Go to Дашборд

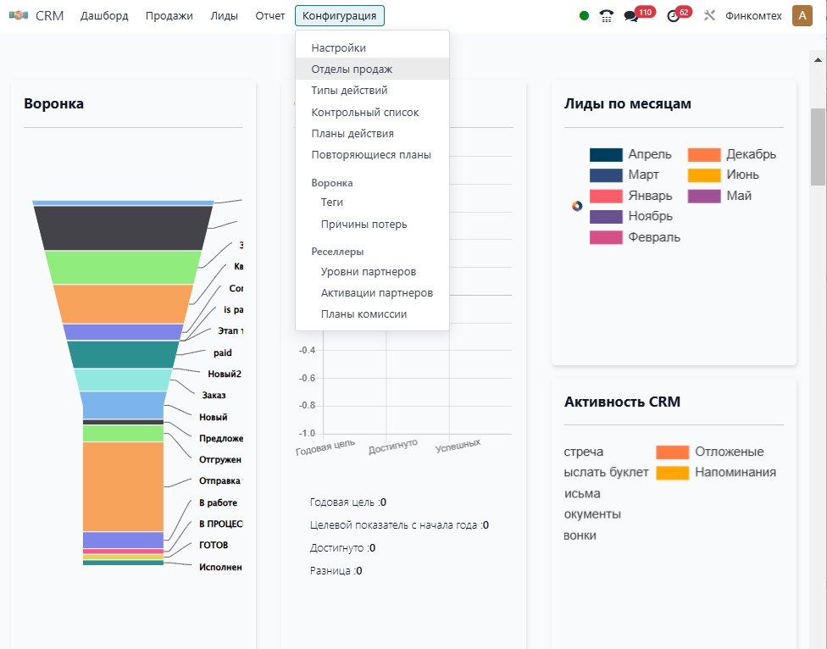pos(104,15)
